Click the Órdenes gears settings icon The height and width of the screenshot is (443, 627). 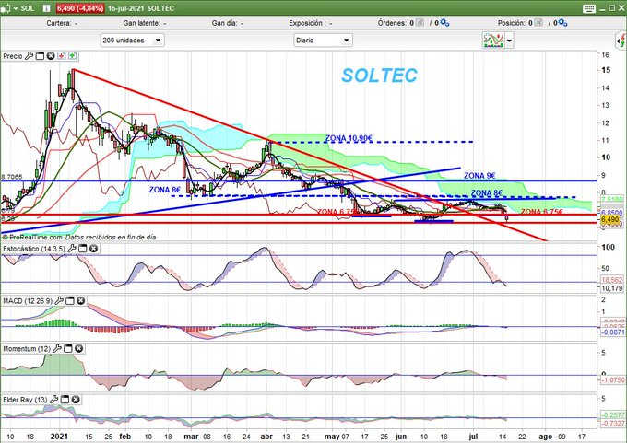[x=444, y=23]
